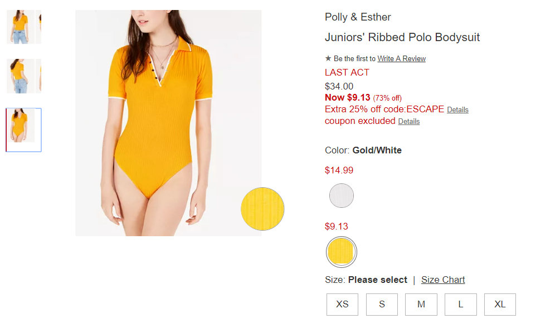Select the white color swatch

[x=342, y=196]
